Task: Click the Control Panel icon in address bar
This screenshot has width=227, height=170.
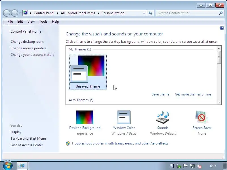Action: point(26,13)
